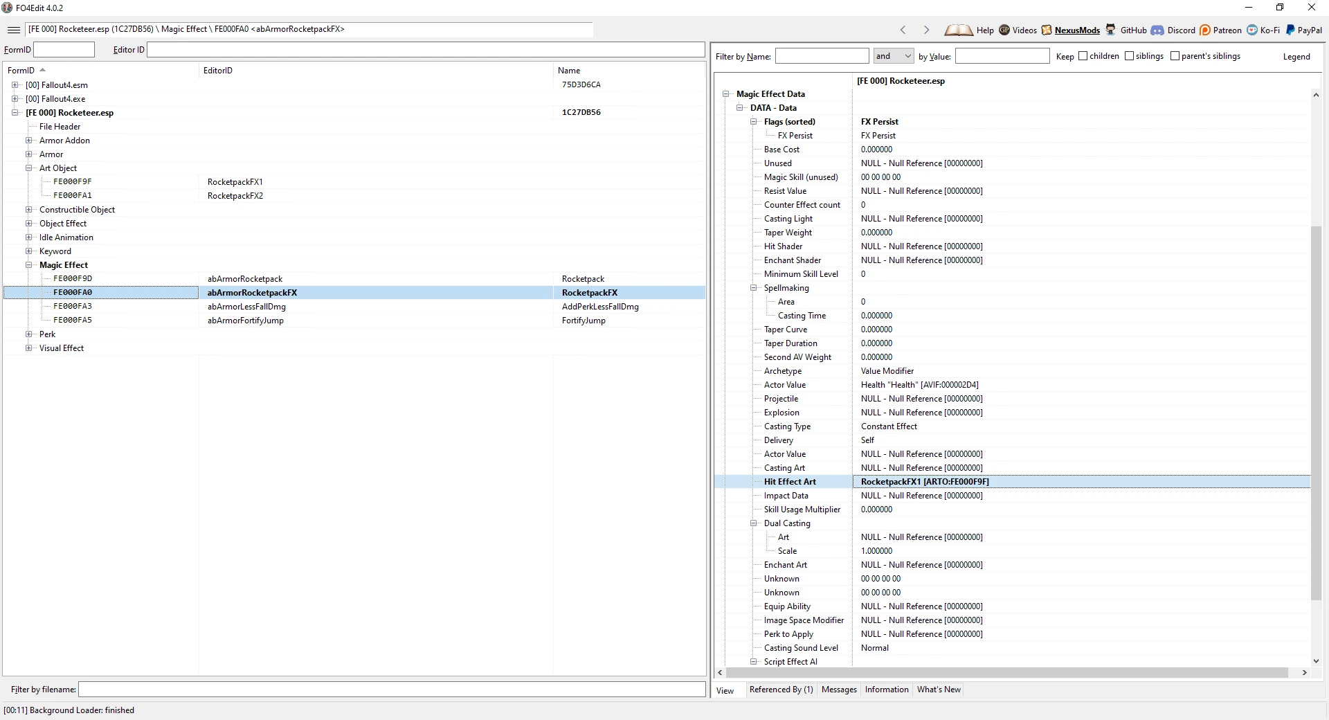This screenshot has height=720, width=1329.
Task: Open the PayPal icon link
Action: [1290, 30]
